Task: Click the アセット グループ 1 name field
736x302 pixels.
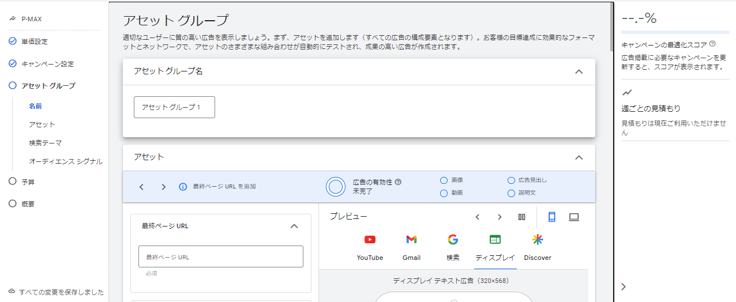Action: click(174, 107)
